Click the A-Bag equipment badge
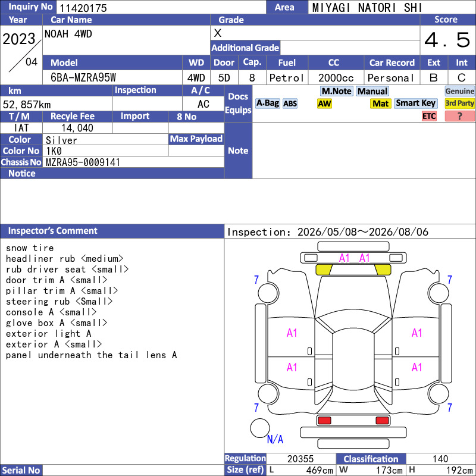Viewport: 476px width, 476px height. (267, 104)
